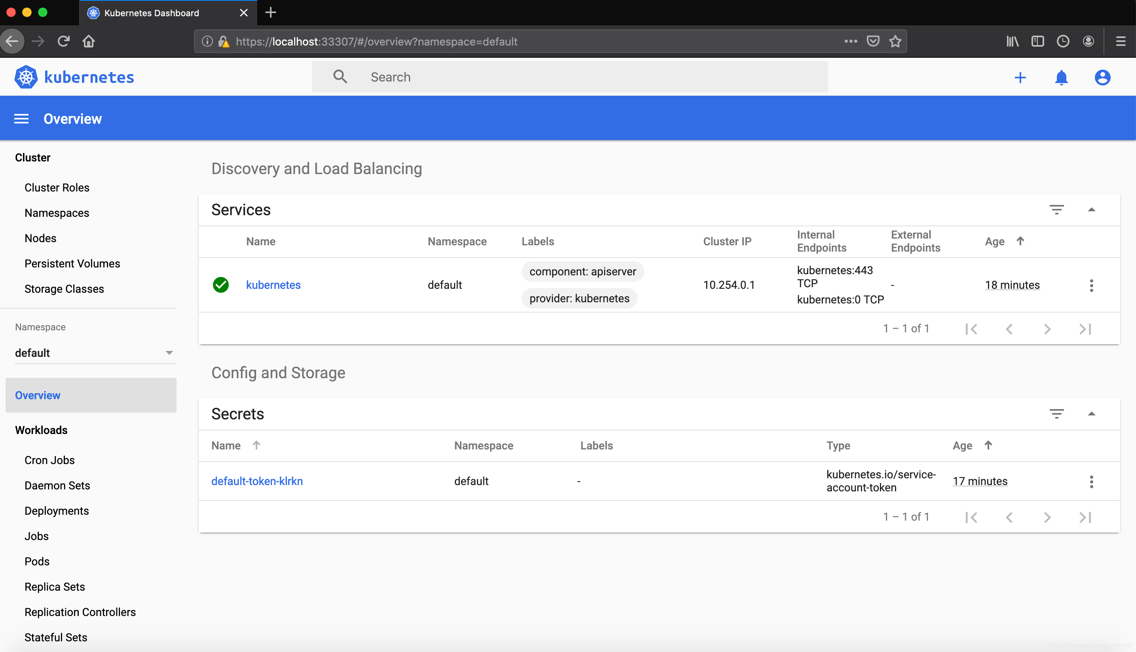The height and width of the screenshot is (652, 1136).
Task: Reload the page in browser
Action: (64, 41)
